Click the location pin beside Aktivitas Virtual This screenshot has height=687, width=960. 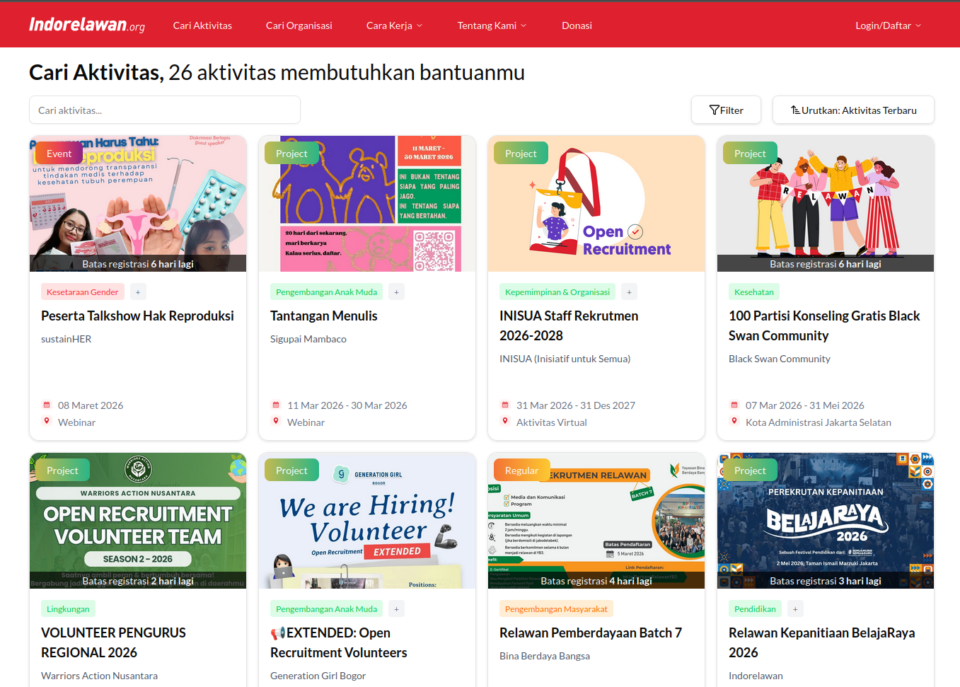point(505,422)
